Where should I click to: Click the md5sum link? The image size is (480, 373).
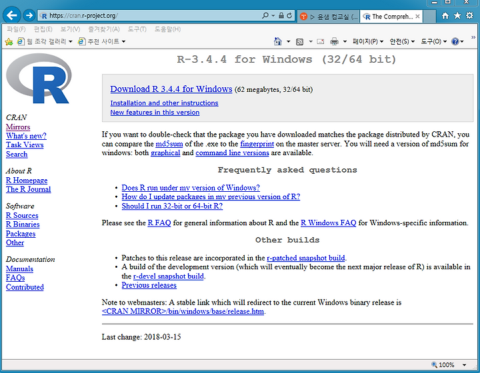pos(169,144)
